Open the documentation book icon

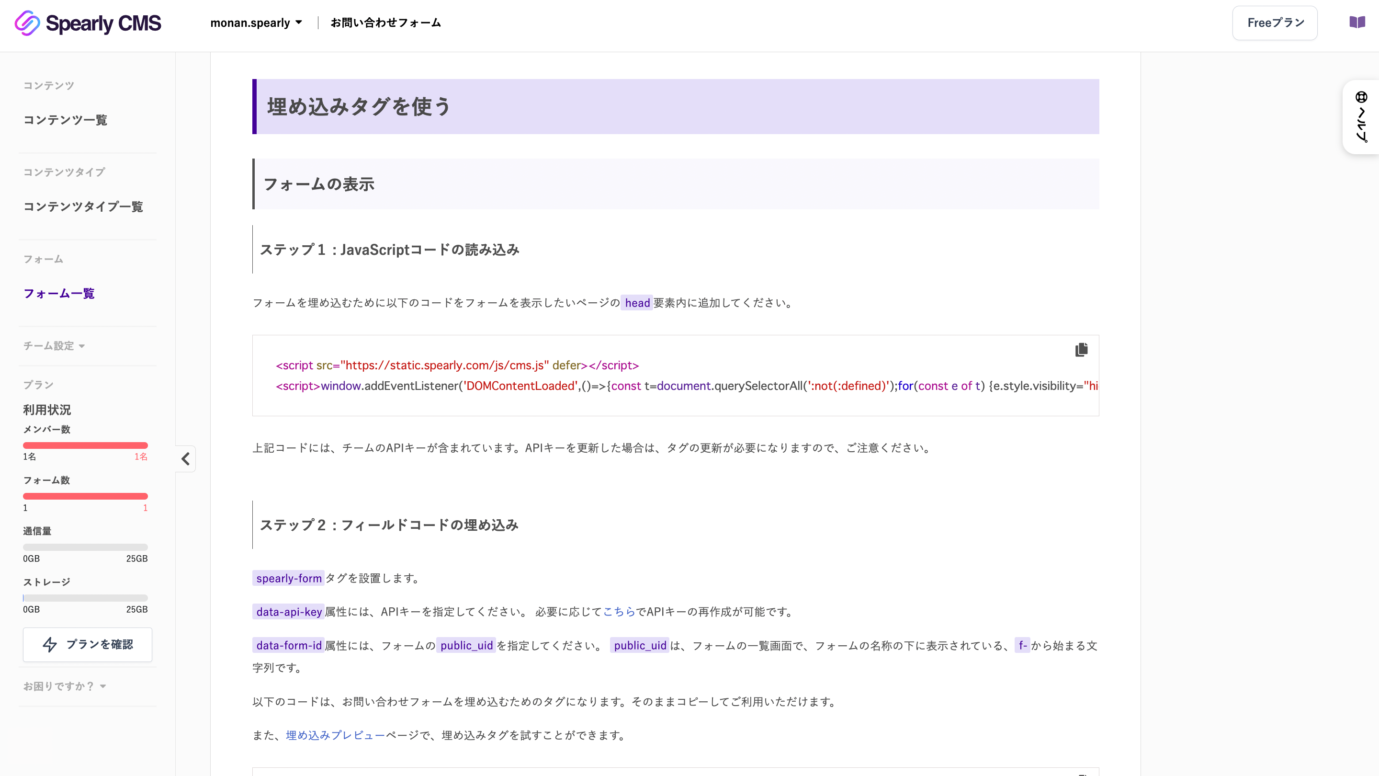[1357, 23]
